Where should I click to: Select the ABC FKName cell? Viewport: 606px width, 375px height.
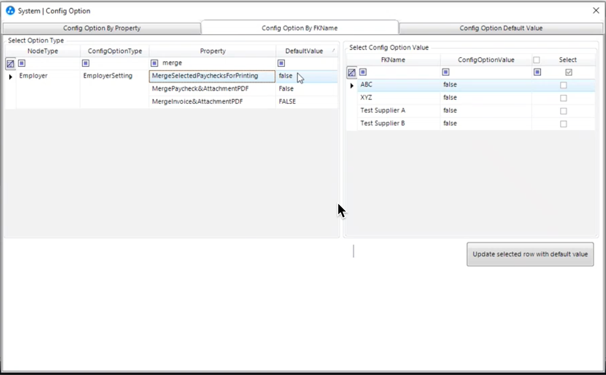[399, 85]
